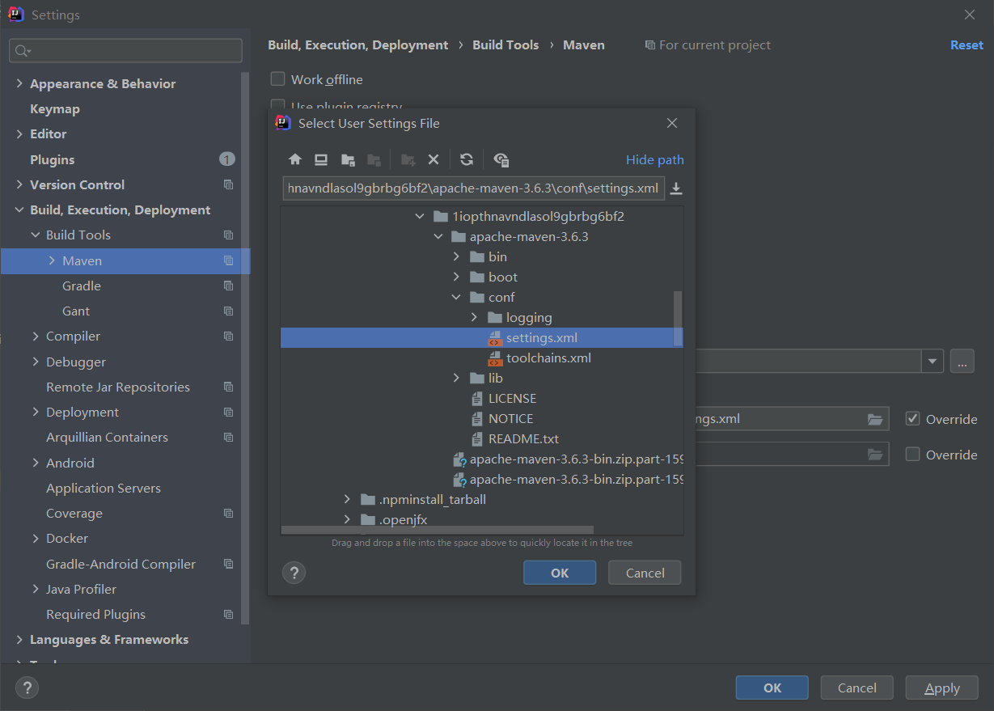Click the Desktop directory toolbar icon

(321, 159)
